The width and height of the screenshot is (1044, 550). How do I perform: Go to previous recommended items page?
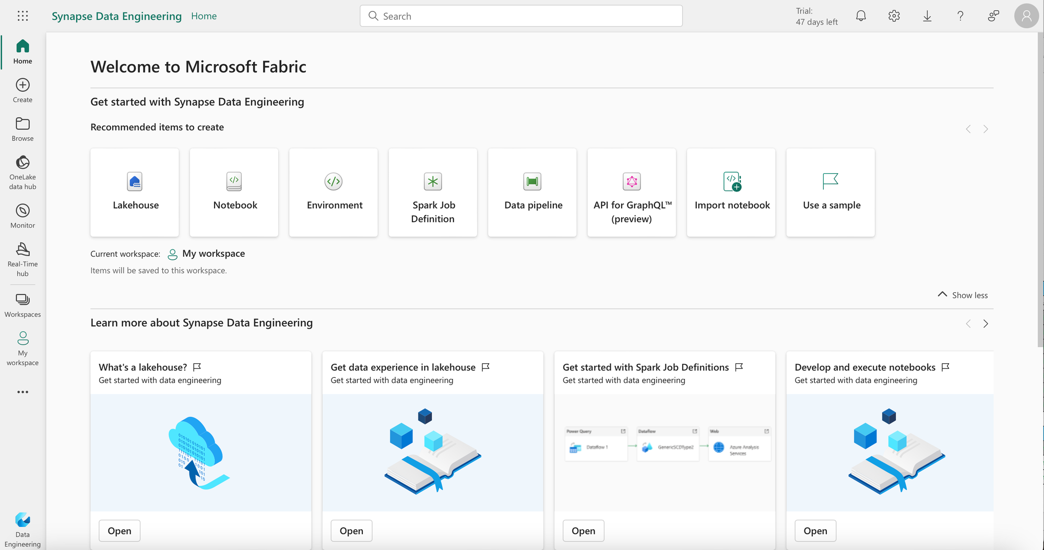click(968, 129)
